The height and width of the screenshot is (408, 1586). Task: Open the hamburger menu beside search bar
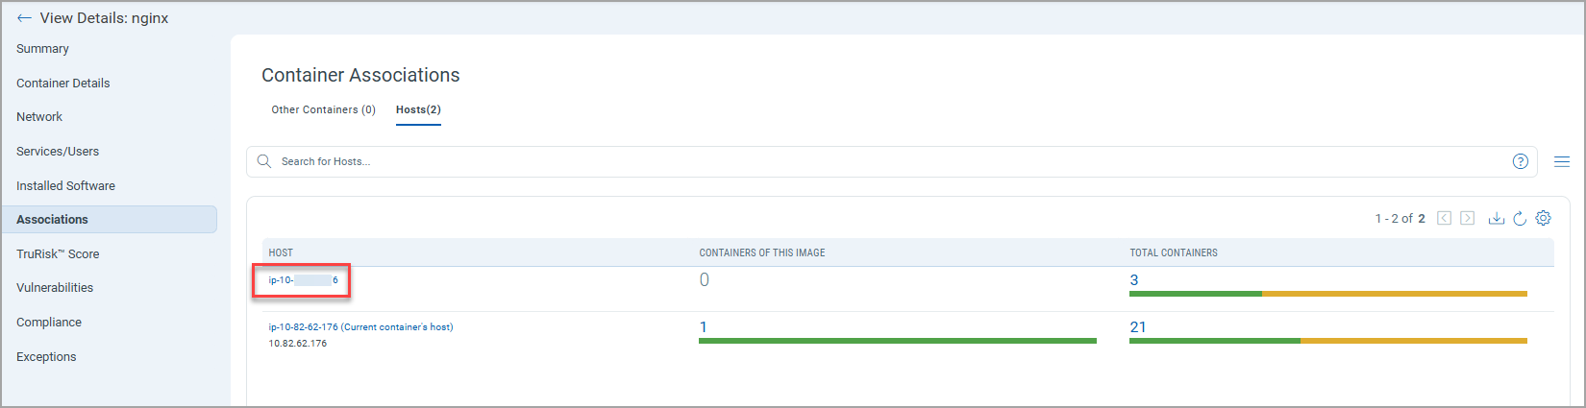tap(1562, 161)
